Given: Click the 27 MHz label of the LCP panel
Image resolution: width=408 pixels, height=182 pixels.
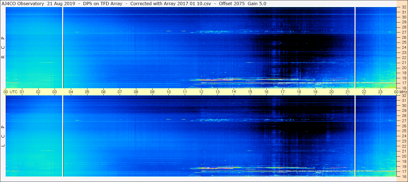Looking at the screenshot, I should click(404, 121).
